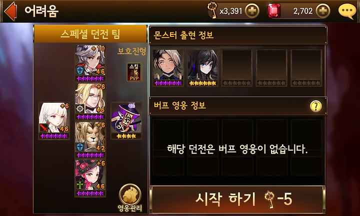The image size is (360, 216).
Task: Select the lion-faced hero portrait
Action: 90,140
